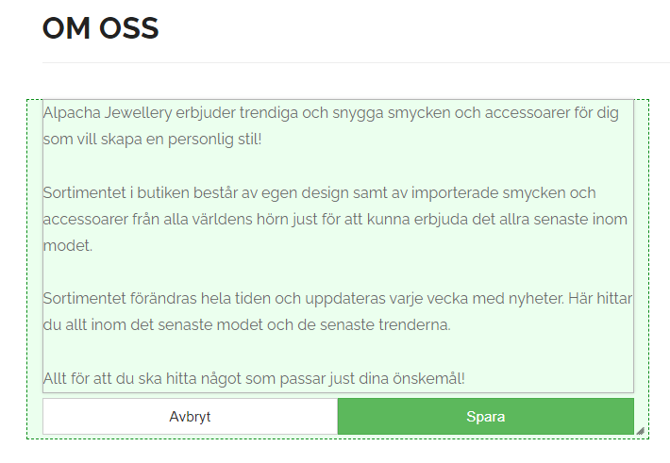Click the line starting 'accessoarer från alla världens'
The width and height of the screenshot is (670, 463).
[335, 219]
